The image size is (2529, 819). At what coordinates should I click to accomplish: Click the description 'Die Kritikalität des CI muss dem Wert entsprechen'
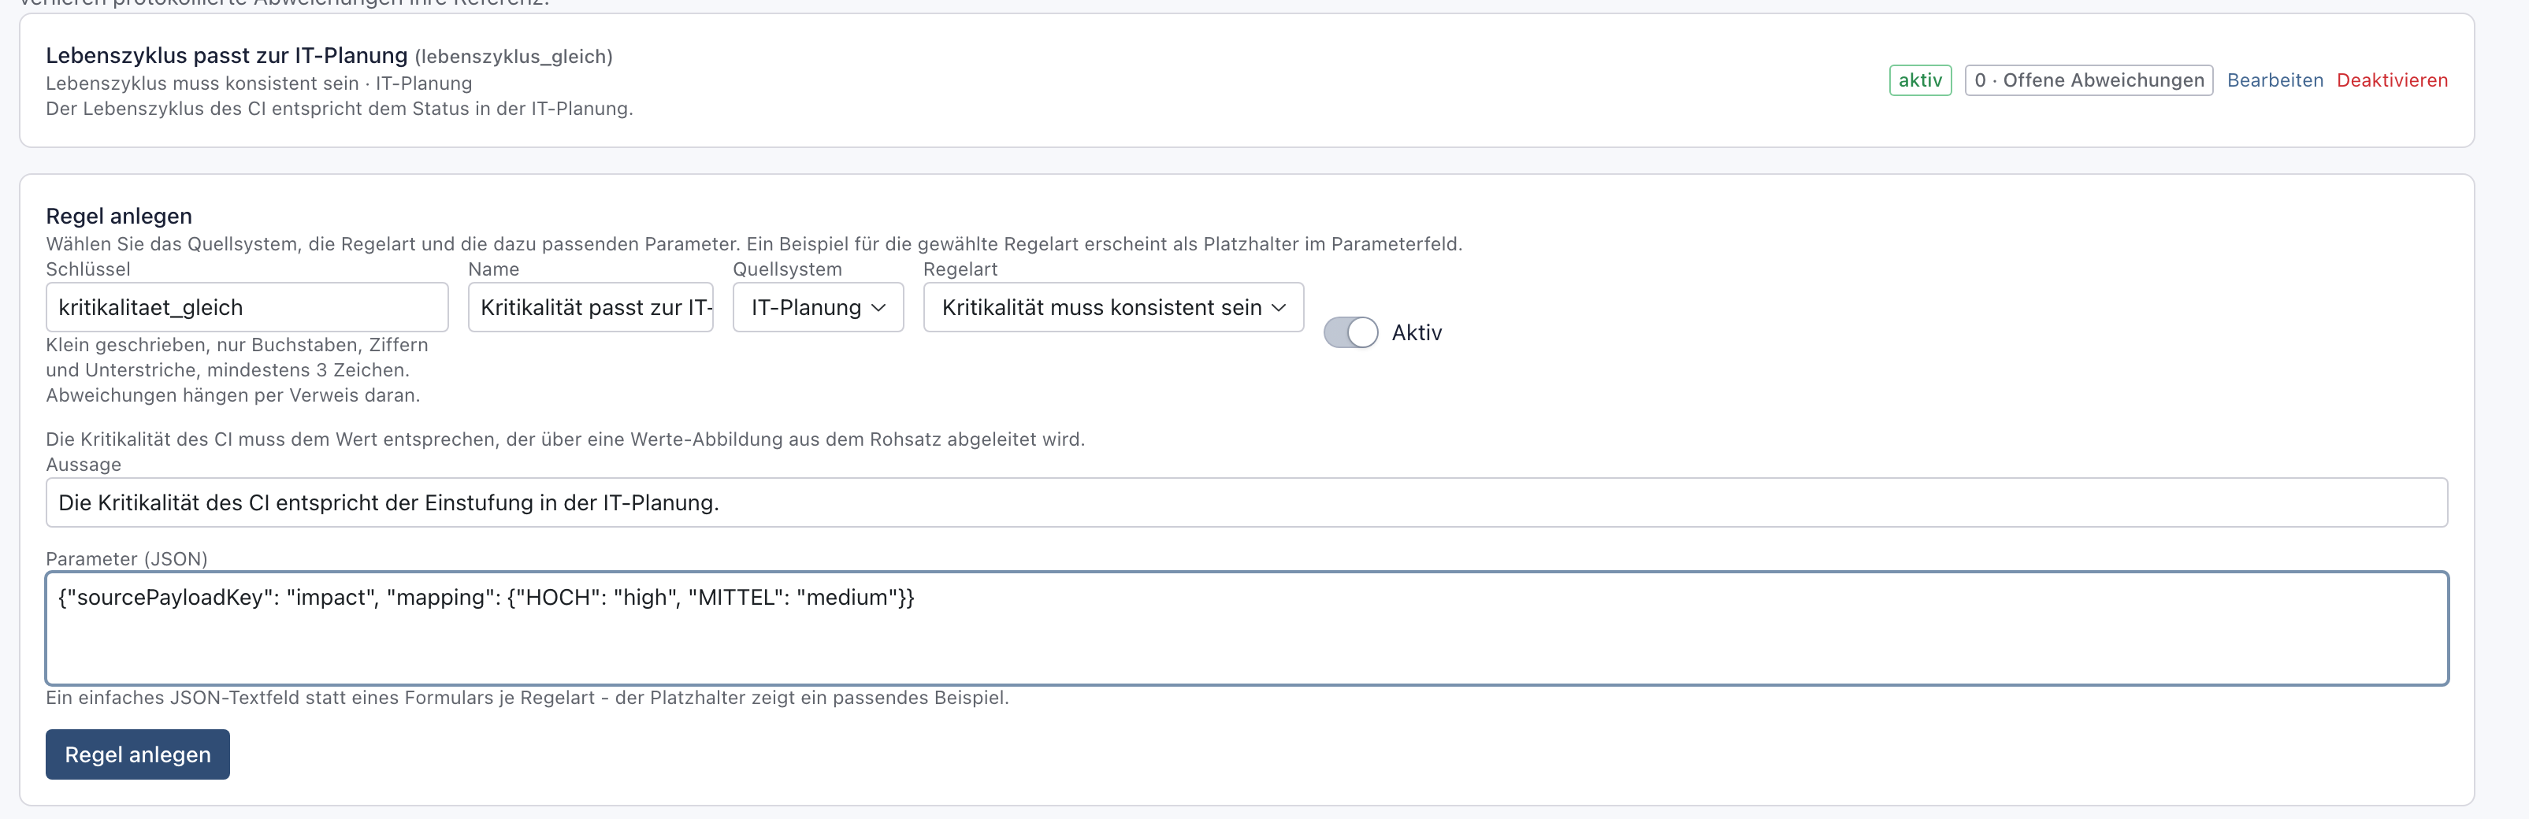[566, 439]
